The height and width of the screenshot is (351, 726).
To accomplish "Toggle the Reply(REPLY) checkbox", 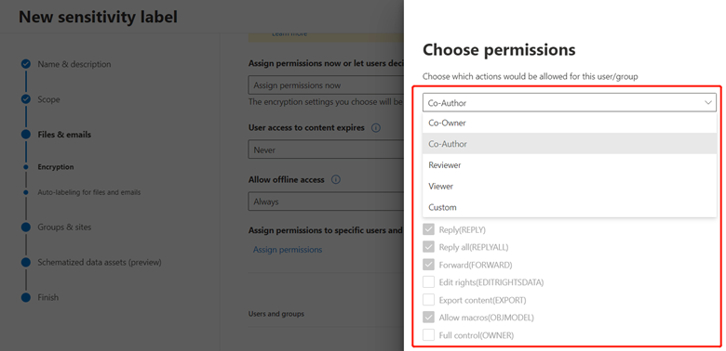I will coord(429,229).
